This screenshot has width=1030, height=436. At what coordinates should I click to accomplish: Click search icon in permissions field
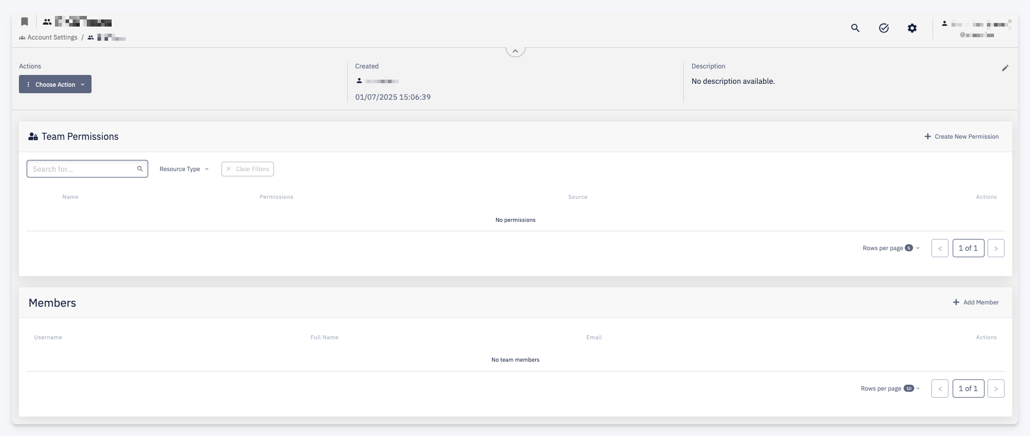click(x=140, y=169)
